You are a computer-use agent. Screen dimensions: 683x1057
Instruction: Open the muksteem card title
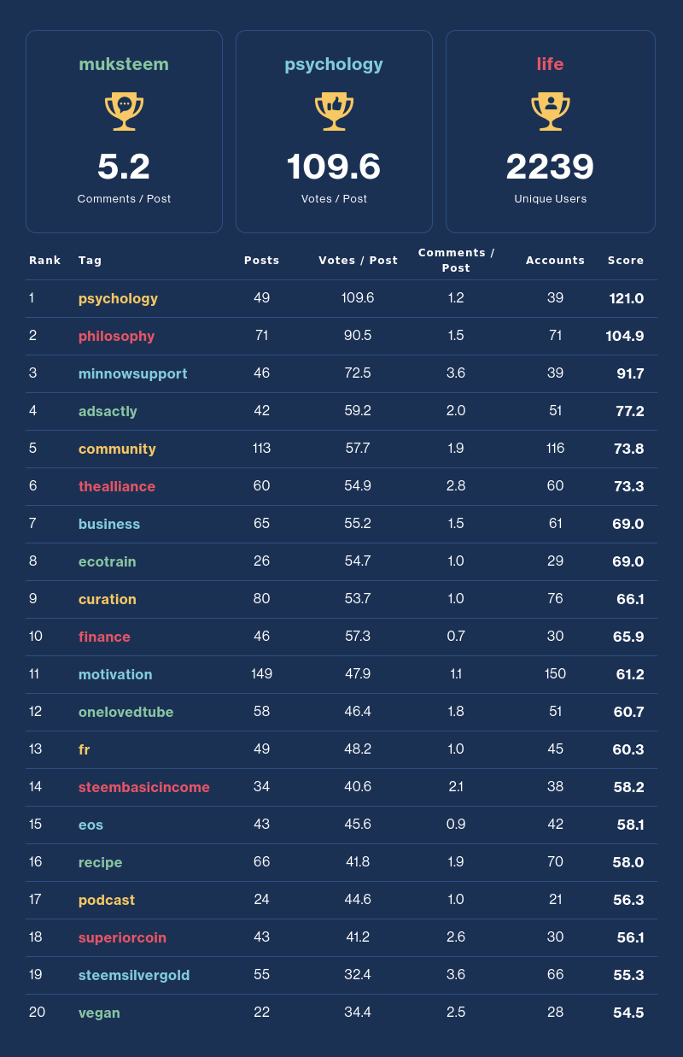(124, 64)
